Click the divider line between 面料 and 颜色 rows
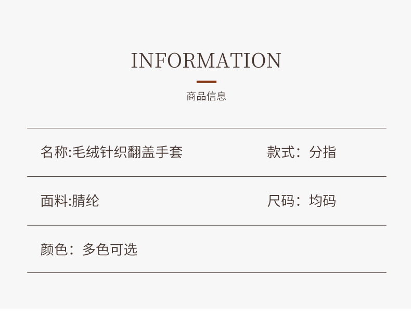The width and height of the screenshot is (411, 315). pyautogui.click(x=207, y=225)
